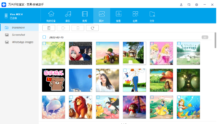Viewport: 217px width, 124px height.
Task: Open the mushroom house thumbnail
Action: [161, 80]
